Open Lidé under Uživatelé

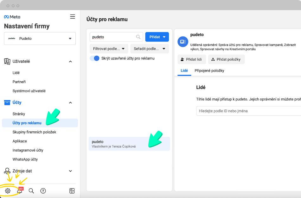click(x=16, y=73)
